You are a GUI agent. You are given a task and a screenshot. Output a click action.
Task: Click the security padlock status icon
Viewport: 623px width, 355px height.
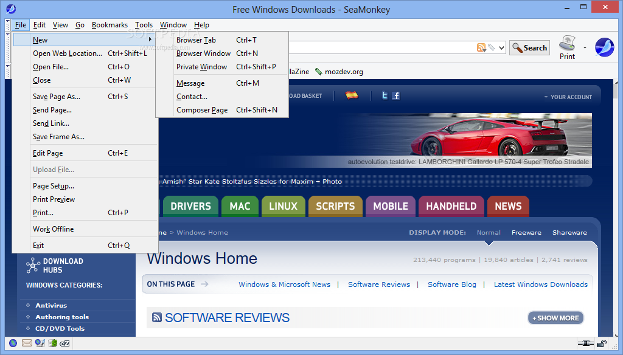pos(602,343)
